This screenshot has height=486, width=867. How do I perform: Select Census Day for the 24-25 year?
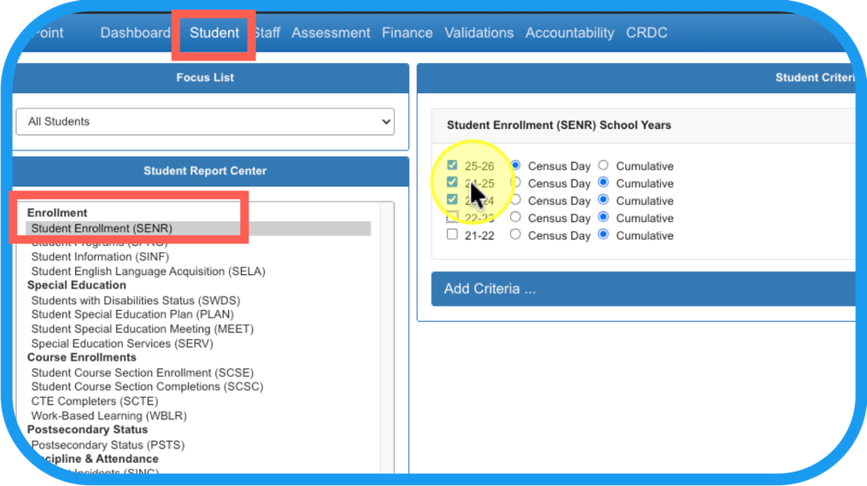coord(516,183)
